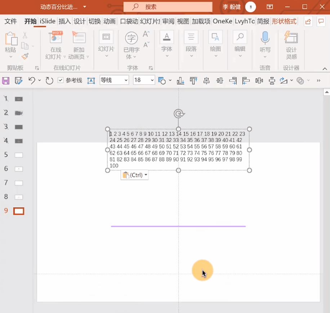Click the purple Save icon in quick toolbar

tap(6, 80)
